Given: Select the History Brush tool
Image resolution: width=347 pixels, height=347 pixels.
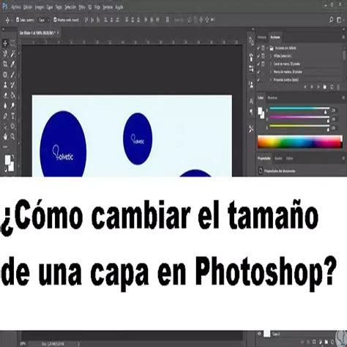Looking at the screenshot, I should point(12,85).
